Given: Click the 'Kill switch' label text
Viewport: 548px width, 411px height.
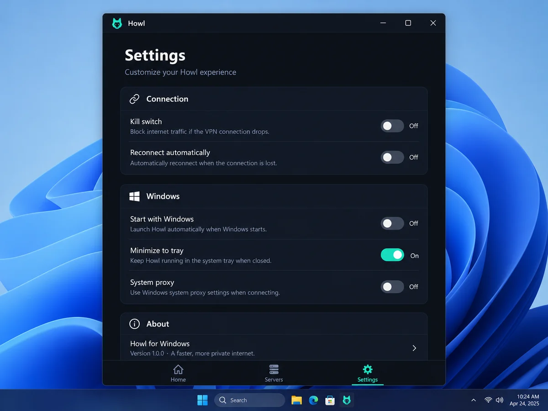Looking at the screenshot, I should [x=146, y=121].
